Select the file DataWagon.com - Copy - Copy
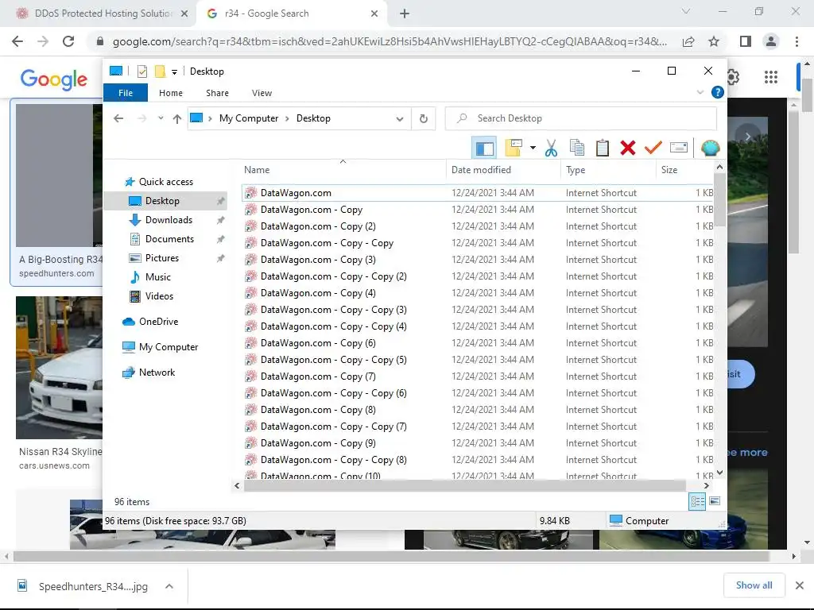Viewport: 814px width, 610px height. [478, 243]
